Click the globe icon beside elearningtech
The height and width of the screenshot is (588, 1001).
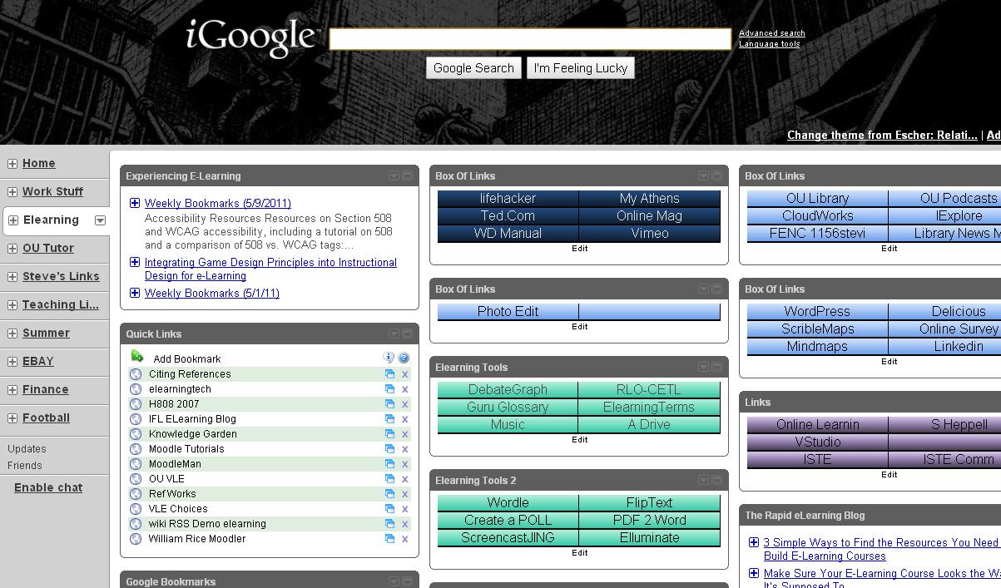(136, 389)
